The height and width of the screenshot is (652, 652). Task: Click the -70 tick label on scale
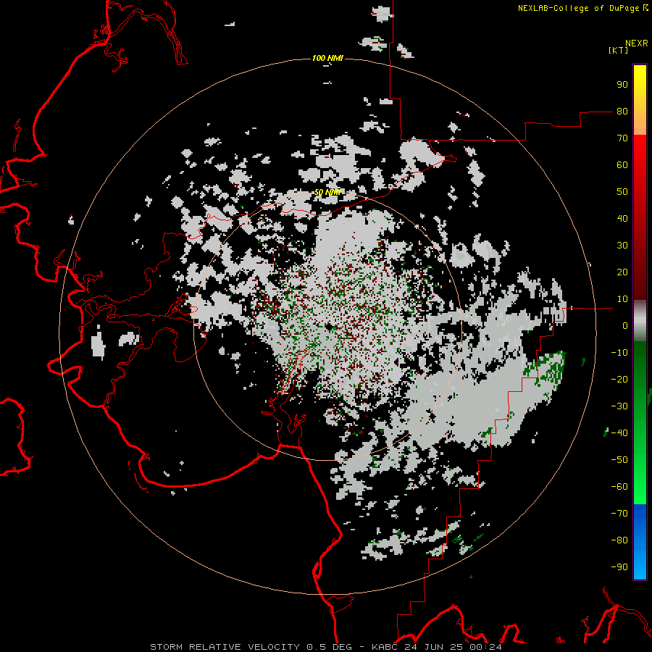pyautogui.click(x=619, y=514)
